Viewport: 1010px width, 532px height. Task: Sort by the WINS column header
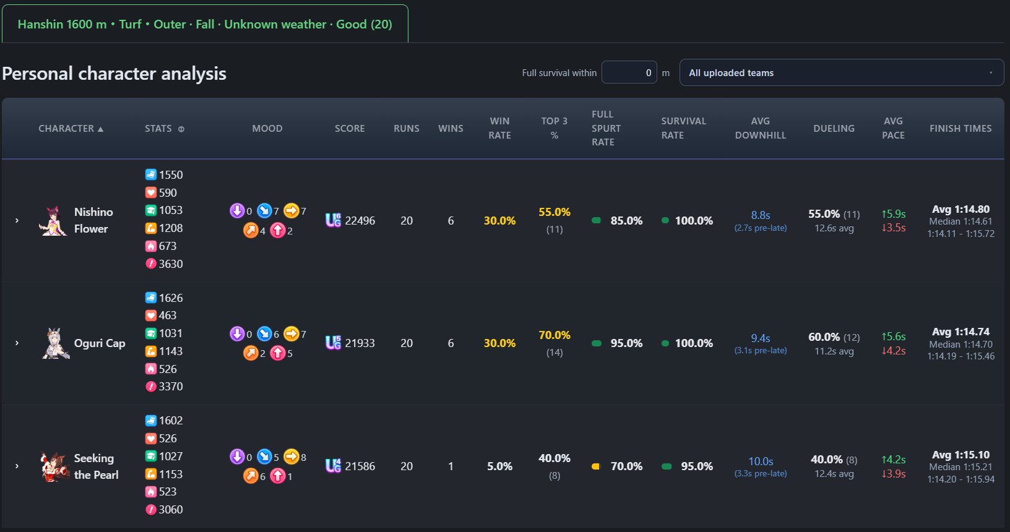[451, 129]
